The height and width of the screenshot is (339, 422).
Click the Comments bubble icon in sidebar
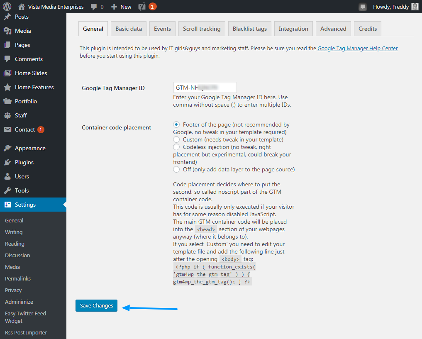click(7, 59)
